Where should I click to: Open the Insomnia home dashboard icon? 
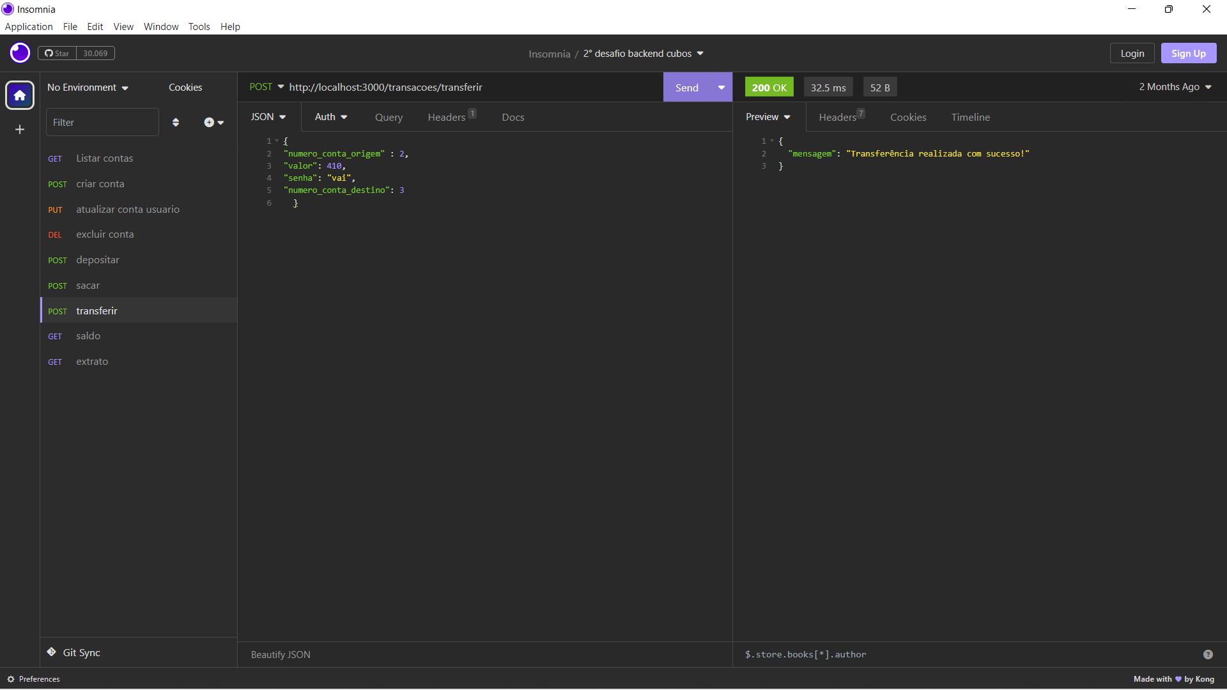click(20, 95)
